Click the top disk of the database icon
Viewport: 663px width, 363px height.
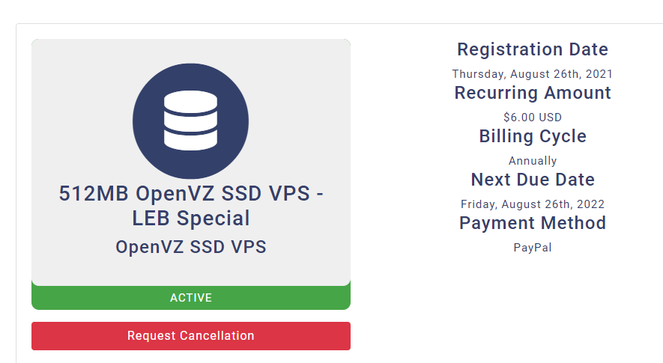(x=191, y=102)
